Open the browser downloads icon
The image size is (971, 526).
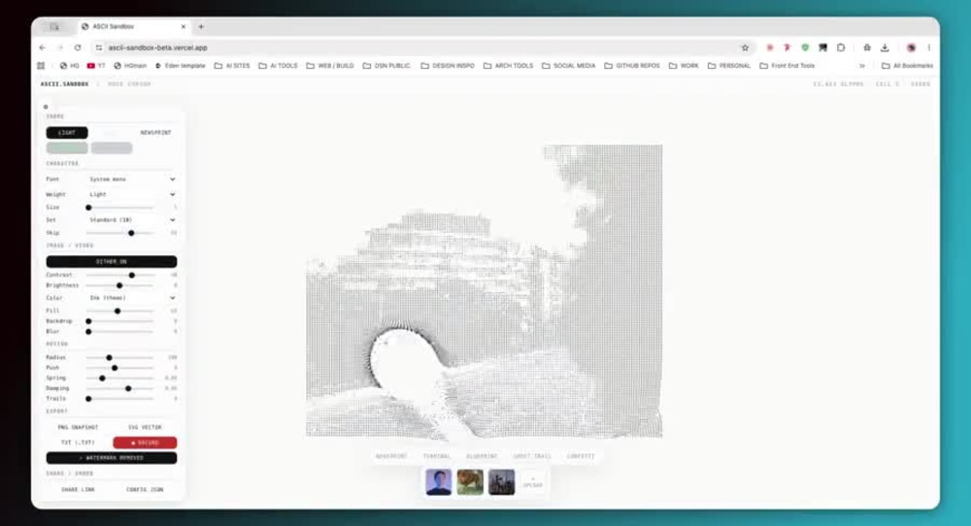click(885, 48)
